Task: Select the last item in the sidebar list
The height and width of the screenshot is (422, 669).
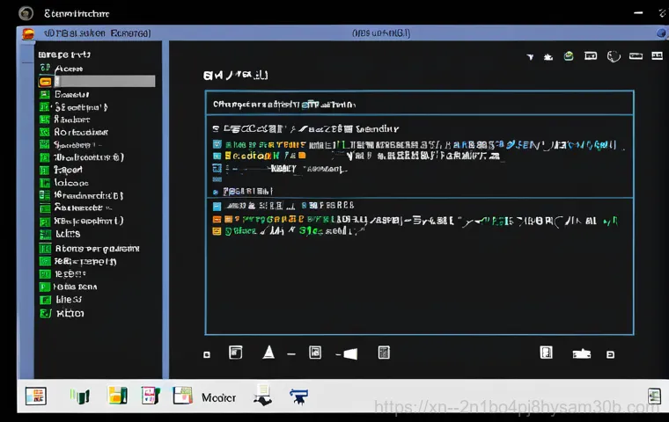Action: [x=70, y=313]
